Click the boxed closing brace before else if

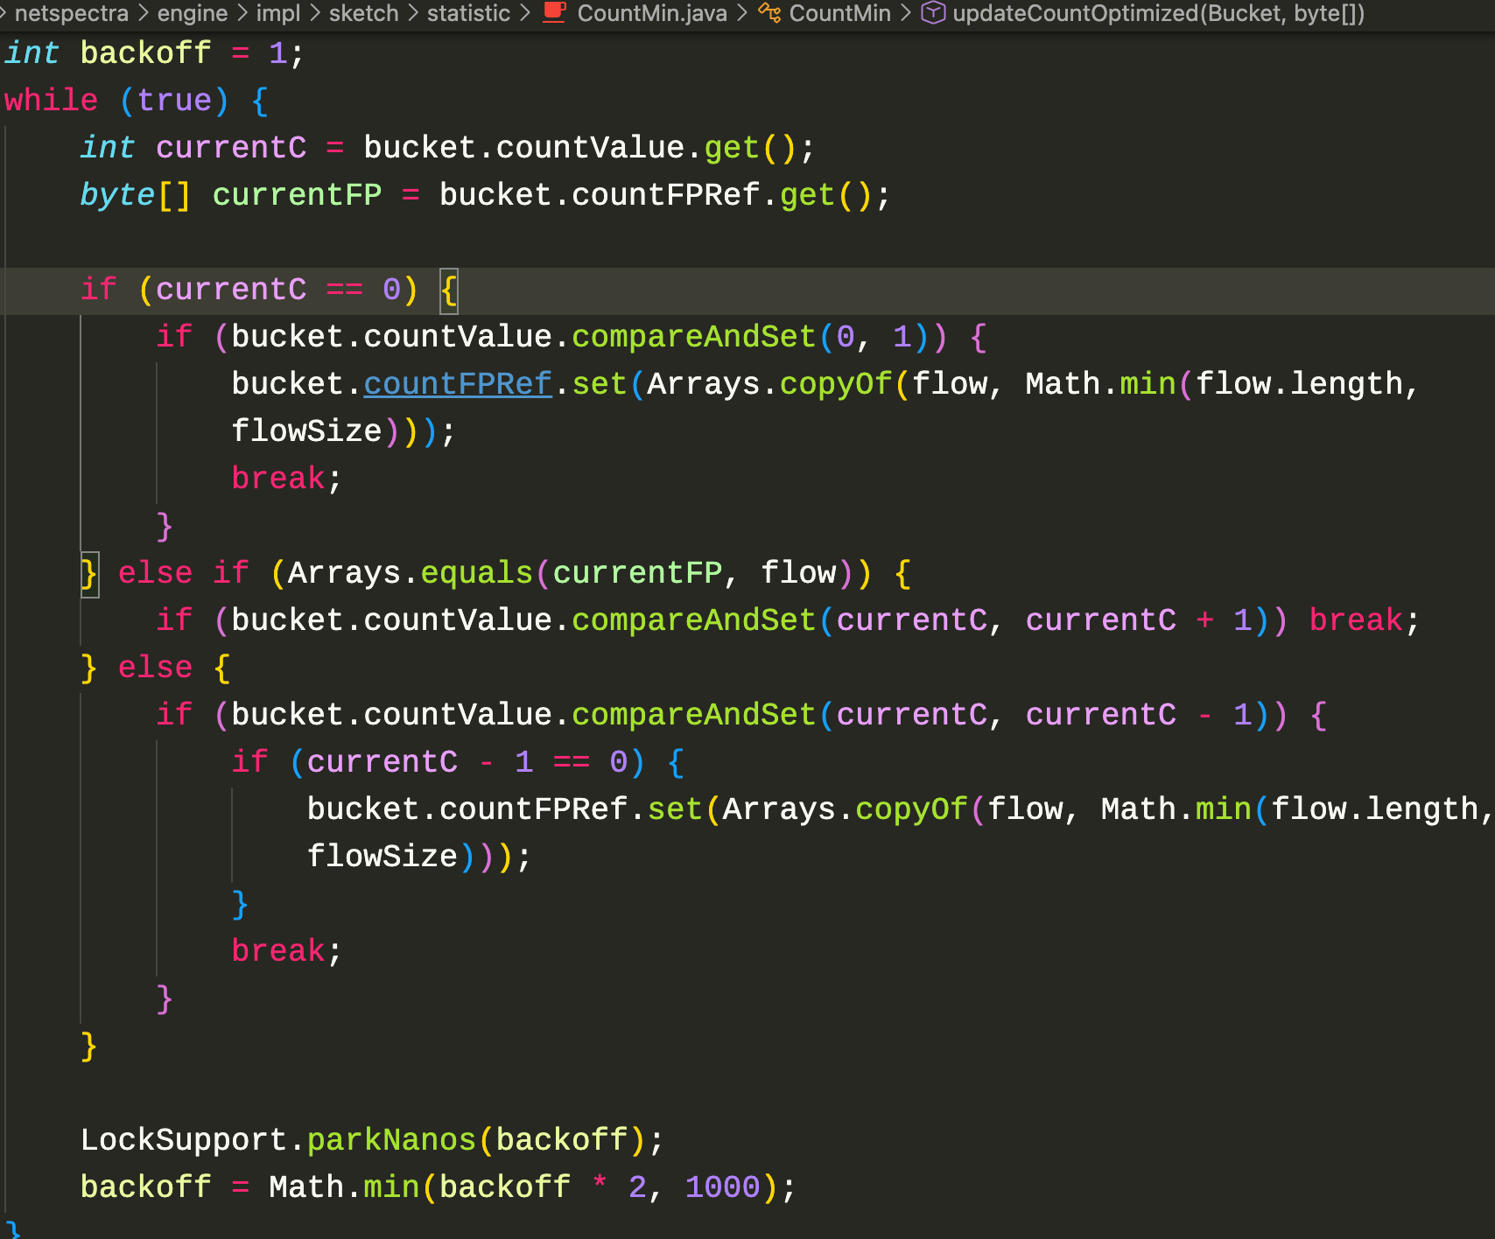(x=89, y=573)
